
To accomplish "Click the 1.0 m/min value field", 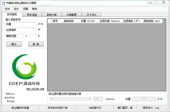I will pyautogui.click(x=98, y=99).
